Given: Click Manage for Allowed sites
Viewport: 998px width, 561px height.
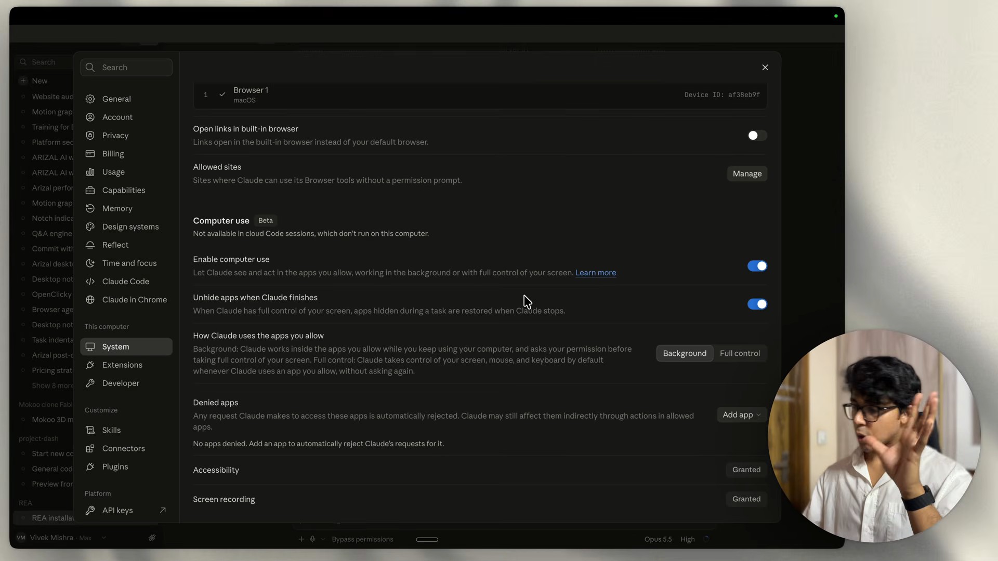Looking at the screenshot, I should click(747, 173).
